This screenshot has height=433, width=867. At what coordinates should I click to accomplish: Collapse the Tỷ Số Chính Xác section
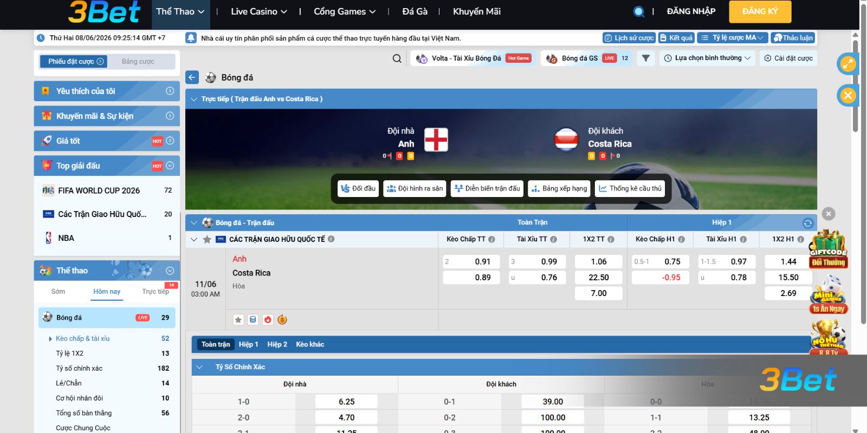199,367
